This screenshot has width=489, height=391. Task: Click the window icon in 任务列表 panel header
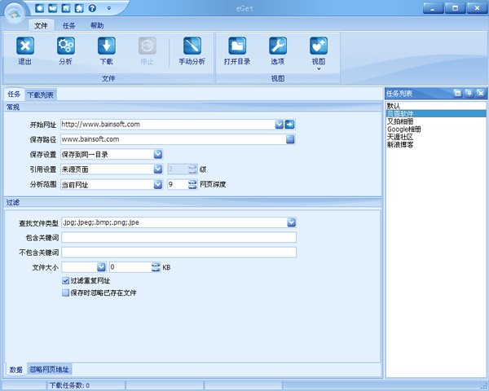coord(457,93)
